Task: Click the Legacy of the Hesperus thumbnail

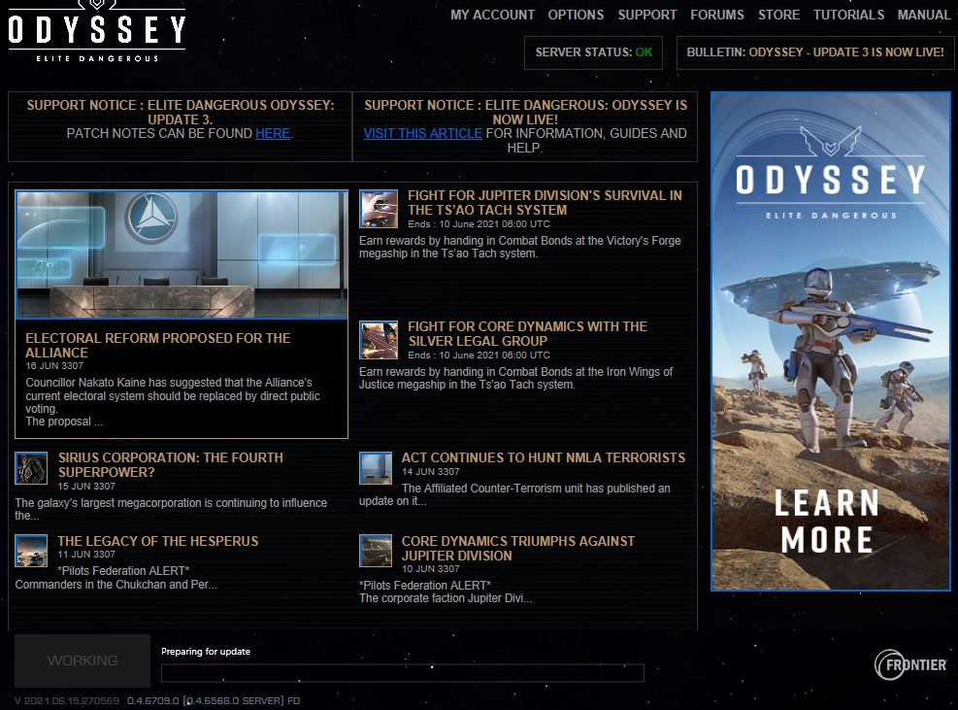Action: pyautogui.click(x=31, y=551)
